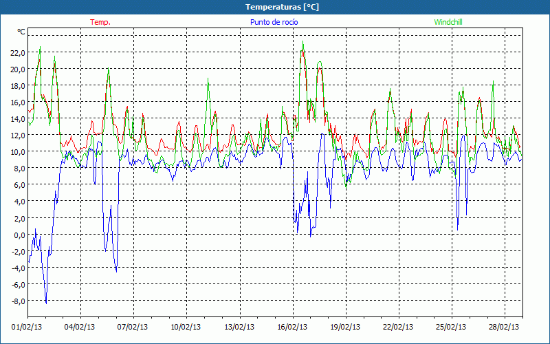Image resolution: width=550 pixels, height=344 pixels.
Task: Click the 01/02/13 date label
Action: pyautogui.click(x=27, y=327)
